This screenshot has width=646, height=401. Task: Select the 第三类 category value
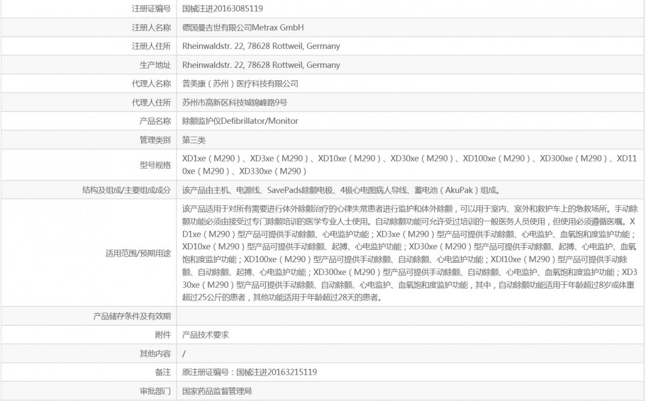coord(194,140)
